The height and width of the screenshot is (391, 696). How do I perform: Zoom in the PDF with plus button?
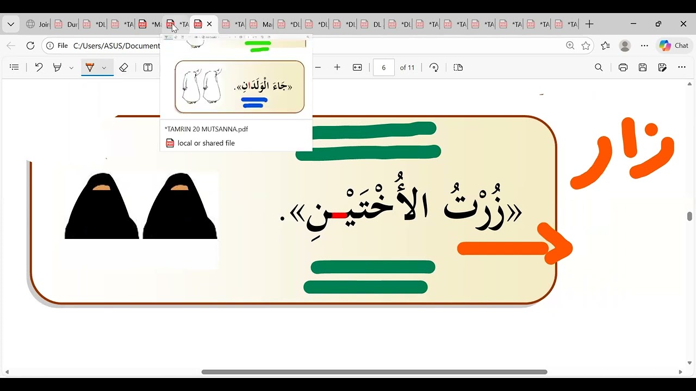click(x=337, y=67)
